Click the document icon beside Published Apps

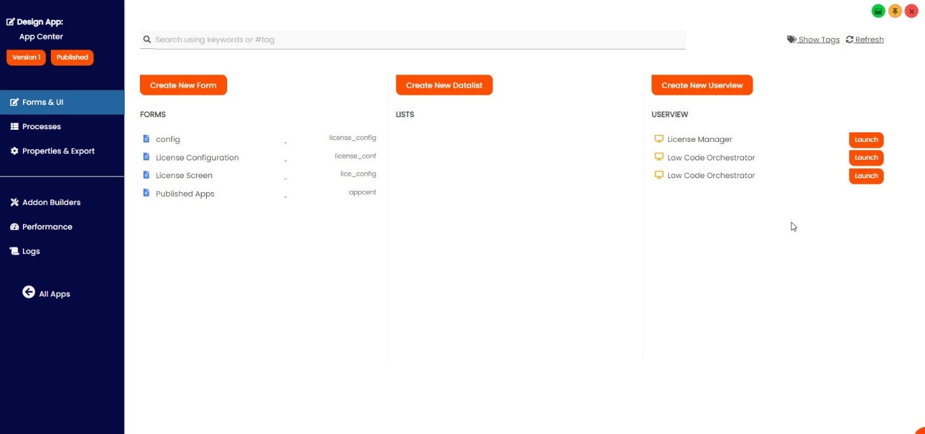(146, 193)
